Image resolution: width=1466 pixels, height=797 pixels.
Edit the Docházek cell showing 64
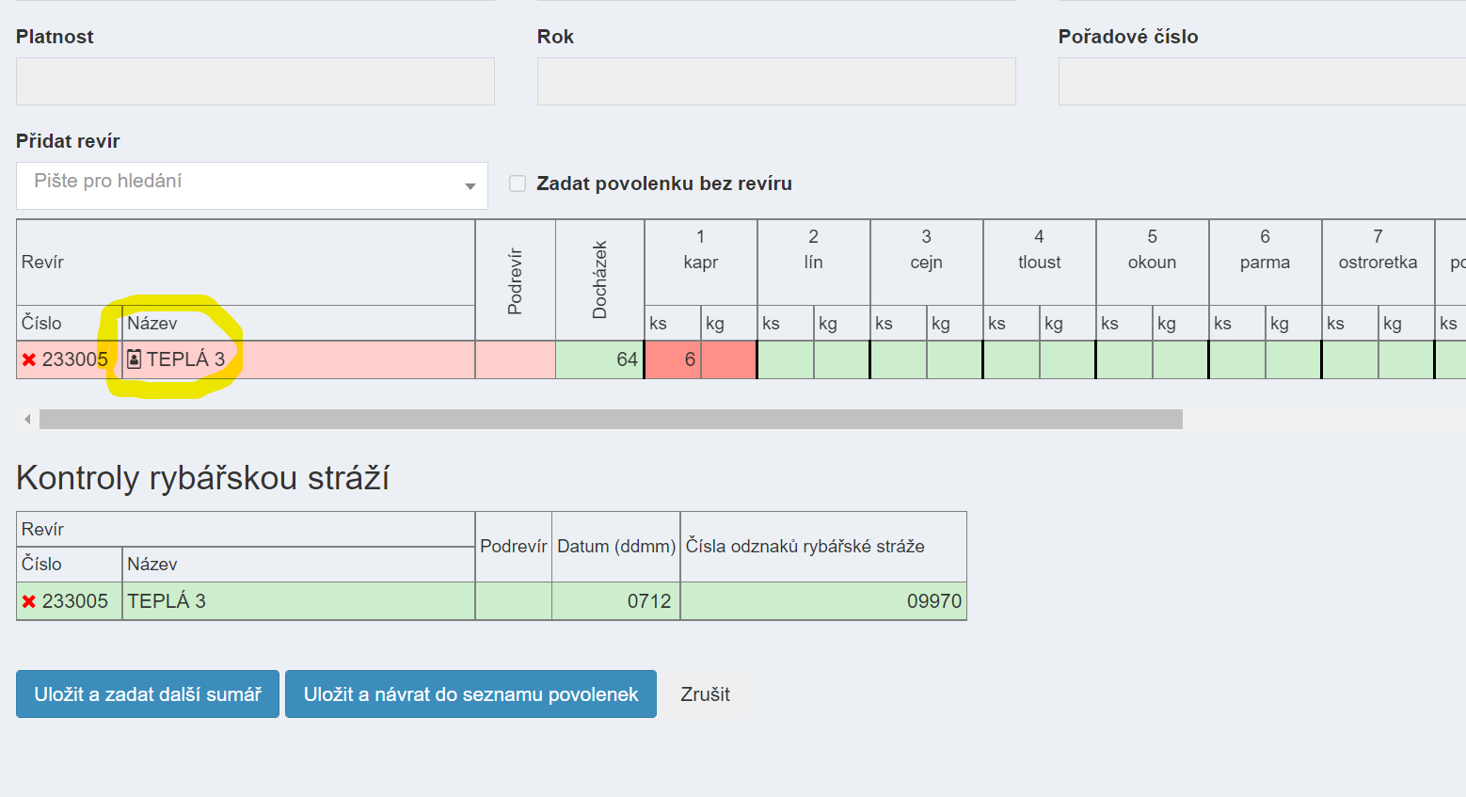coord(599,359)
